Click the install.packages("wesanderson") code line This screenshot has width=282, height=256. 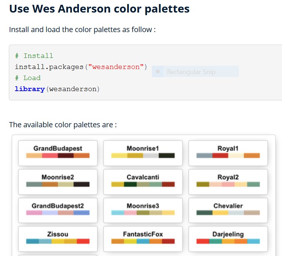pyautogui.click(x=81, y=67)
